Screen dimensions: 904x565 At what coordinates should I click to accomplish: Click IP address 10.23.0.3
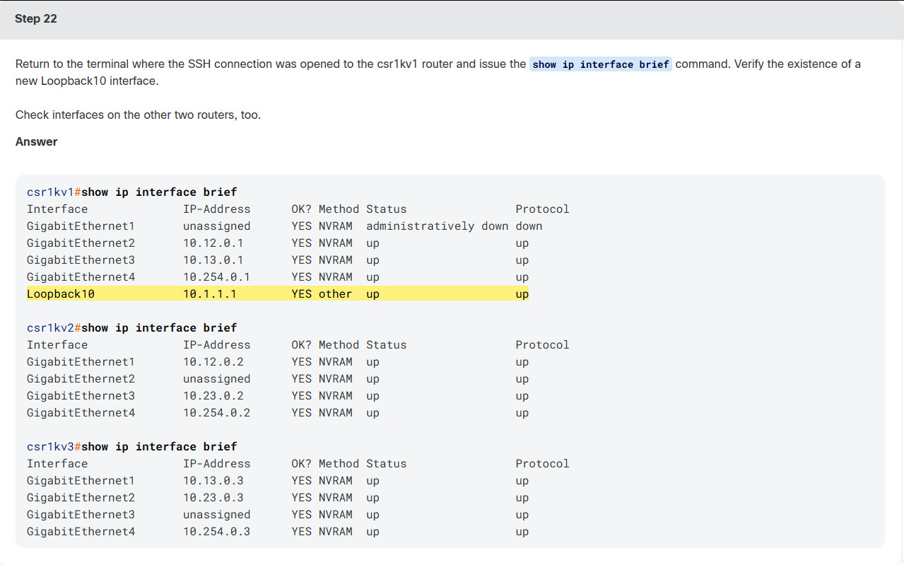click(x=213, y=498)
